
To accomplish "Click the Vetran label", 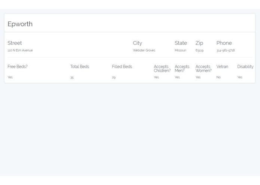I will [x=222, y=67].
